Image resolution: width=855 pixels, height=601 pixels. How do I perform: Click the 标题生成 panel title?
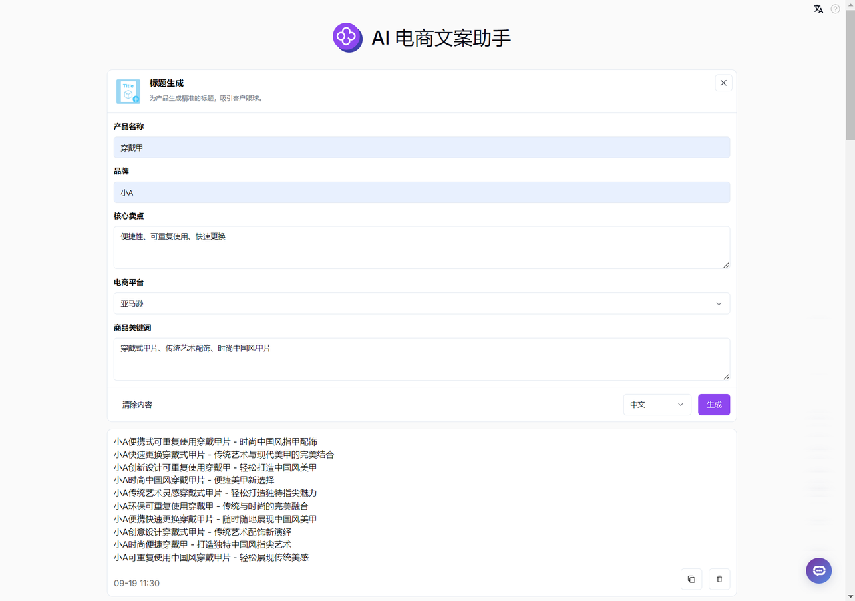coord(166,83)
